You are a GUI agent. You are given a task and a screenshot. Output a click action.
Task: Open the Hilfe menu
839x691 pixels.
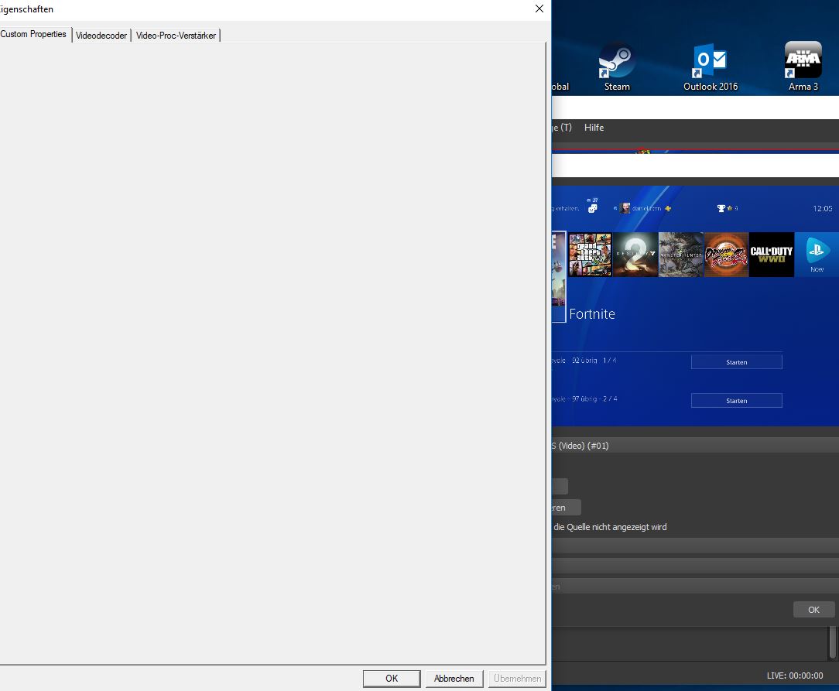594,128
